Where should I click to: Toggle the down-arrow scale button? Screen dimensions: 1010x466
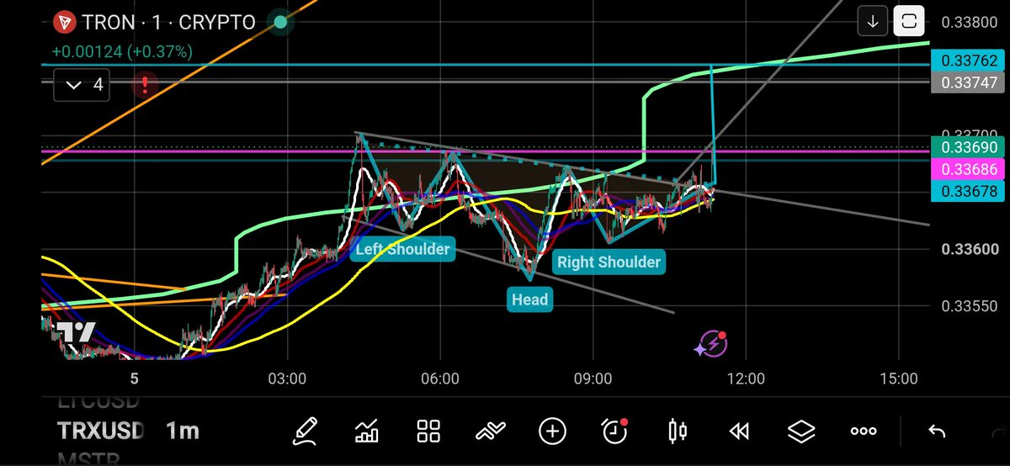(873, 21)
